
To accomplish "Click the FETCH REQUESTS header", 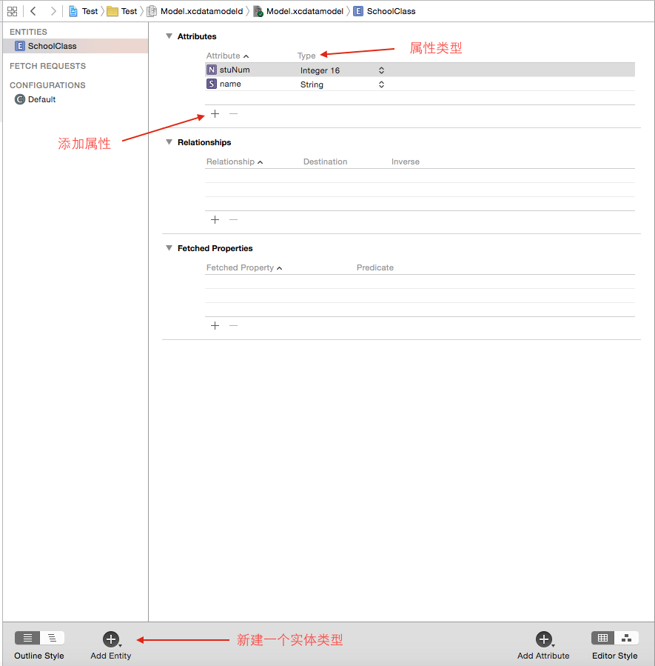I will coord(47,66).
